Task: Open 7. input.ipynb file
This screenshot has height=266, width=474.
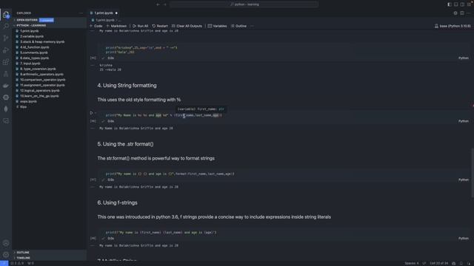Action: 30,64
